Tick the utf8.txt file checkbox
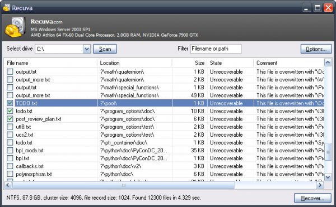336x207 pixels. pos(10,127)
